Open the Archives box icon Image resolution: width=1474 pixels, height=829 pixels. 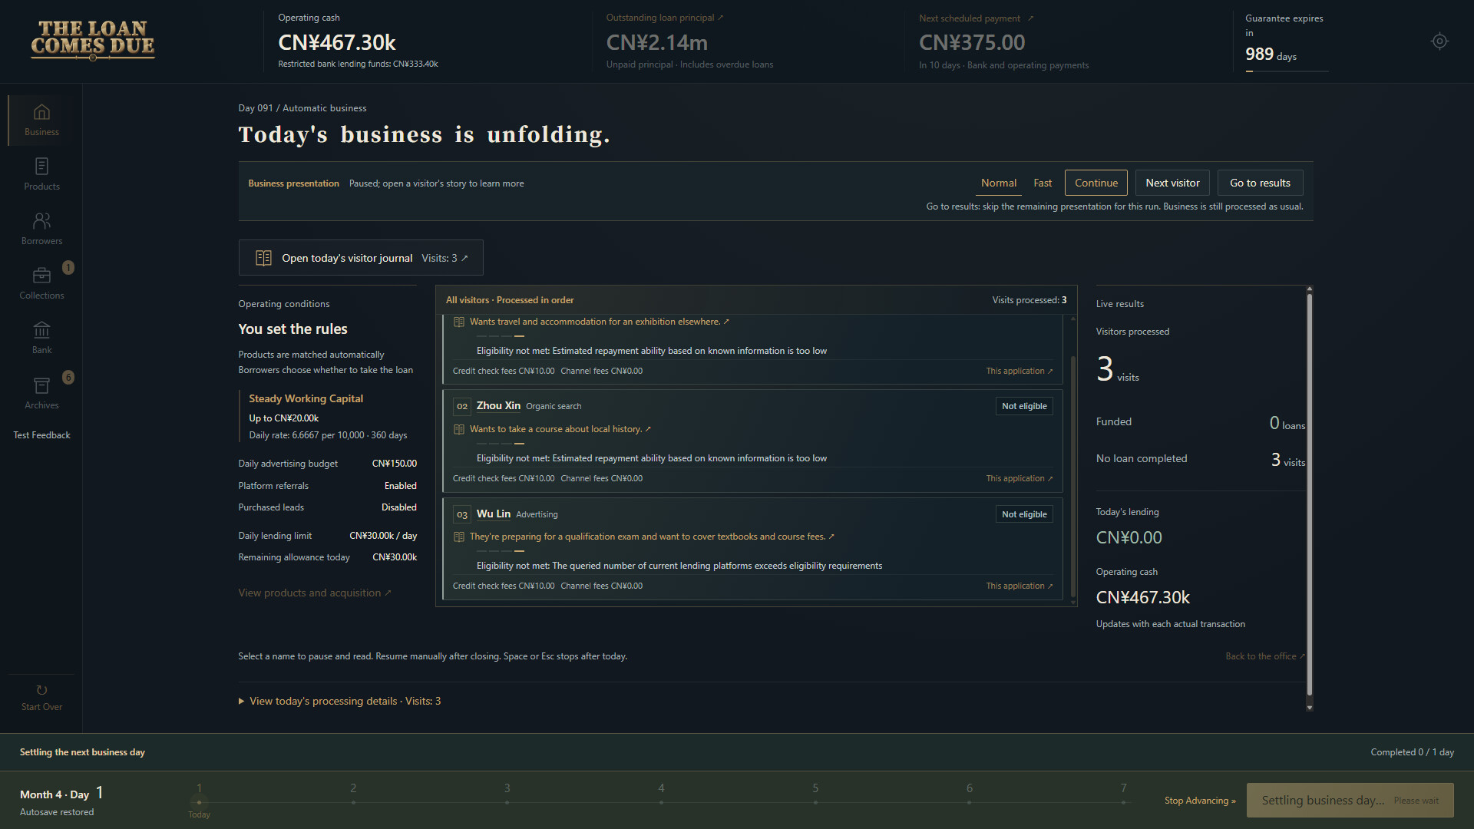click(x=41, y=385)
